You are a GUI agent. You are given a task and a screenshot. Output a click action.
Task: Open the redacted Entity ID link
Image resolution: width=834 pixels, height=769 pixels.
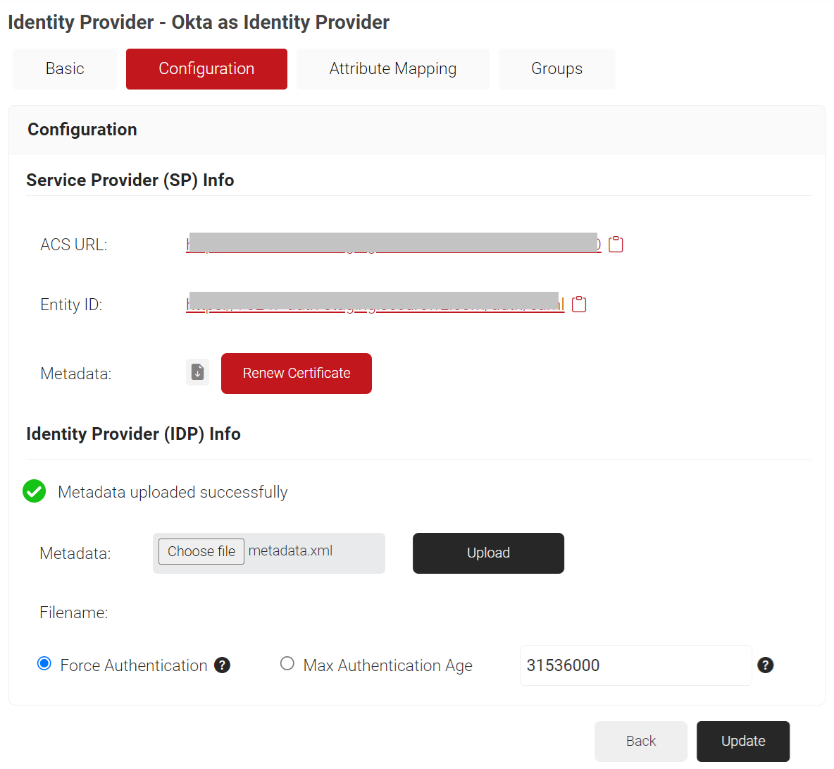tap(375, 303)
